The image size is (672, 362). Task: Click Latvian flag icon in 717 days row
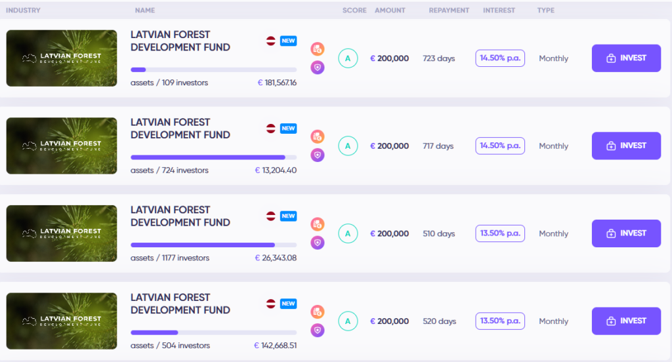pos(271,129)
